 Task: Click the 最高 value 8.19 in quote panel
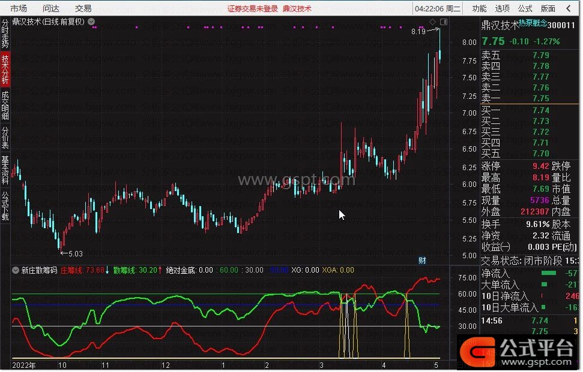[540, 177]
